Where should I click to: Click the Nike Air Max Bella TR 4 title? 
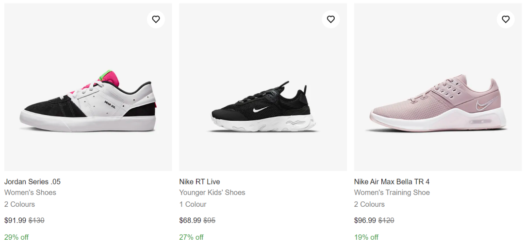pyautogui.click(x=392, y=182)
